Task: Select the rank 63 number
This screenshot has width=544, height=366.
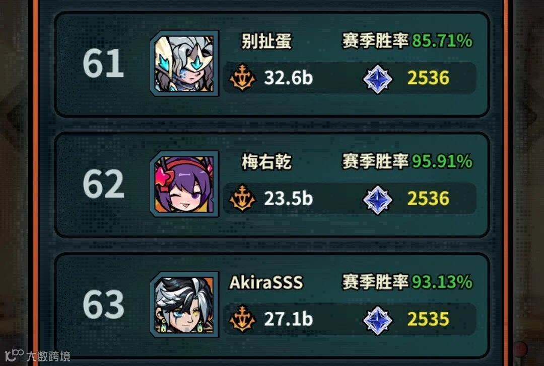Action: click(x=103, y=304)
